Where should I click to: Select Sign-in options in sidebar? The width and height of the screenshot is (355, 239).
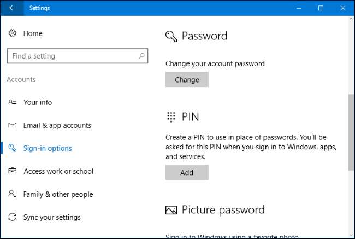(48, 148)
